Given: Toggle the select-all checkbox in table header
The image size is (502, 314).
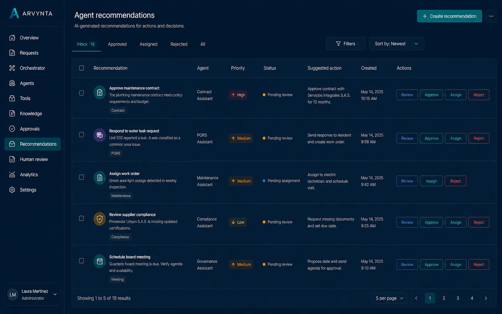Looking at the screenshot, I should coord(82,68).
